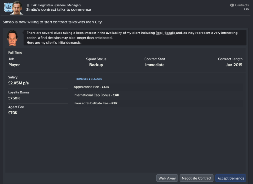Click the Contracts tag icon
The height and width of the screenshot is (184, 253).
coord(232,5)
